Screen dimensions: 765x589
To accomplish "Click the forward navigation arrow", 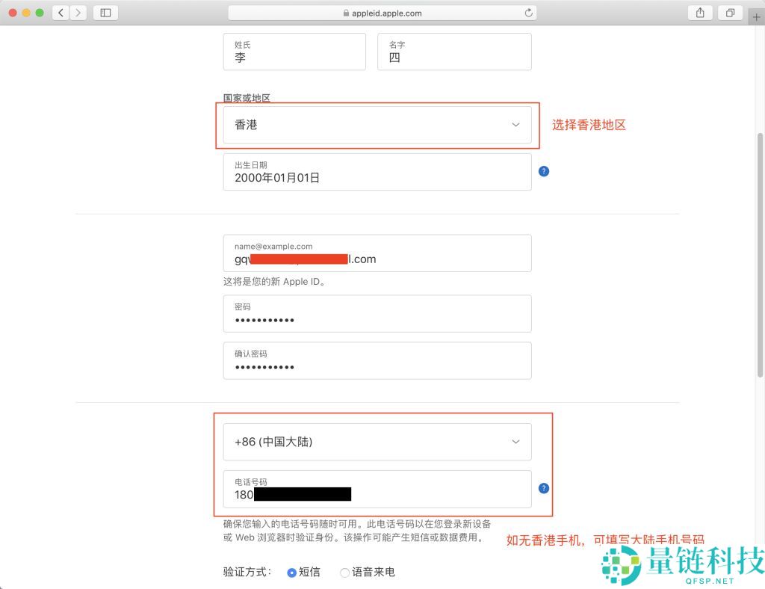I will (x=77, y=12).
